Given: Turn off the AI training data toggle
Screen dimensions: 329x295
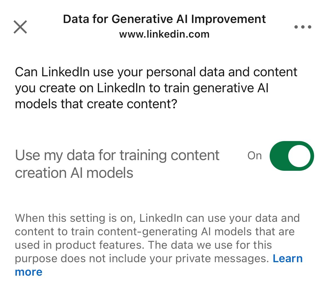Looking at the screenshot, I should [x=292, y=156].
